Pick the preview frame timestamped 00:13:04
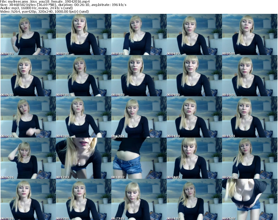Image resolution: width=278 pixels, height=220 pixels. (139, 117)
